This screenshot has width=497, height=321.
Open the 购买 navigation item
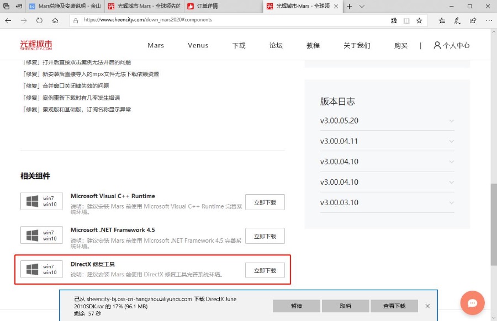[401, 45]
